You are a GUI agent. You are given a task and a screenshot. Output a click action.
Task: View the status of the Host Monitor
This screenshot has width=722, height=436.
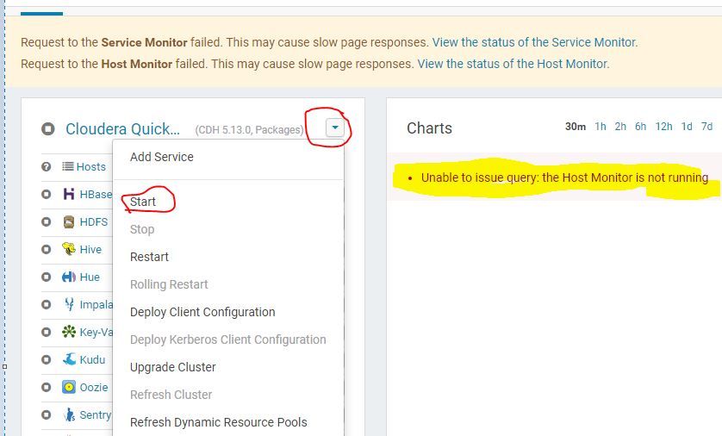513,64
